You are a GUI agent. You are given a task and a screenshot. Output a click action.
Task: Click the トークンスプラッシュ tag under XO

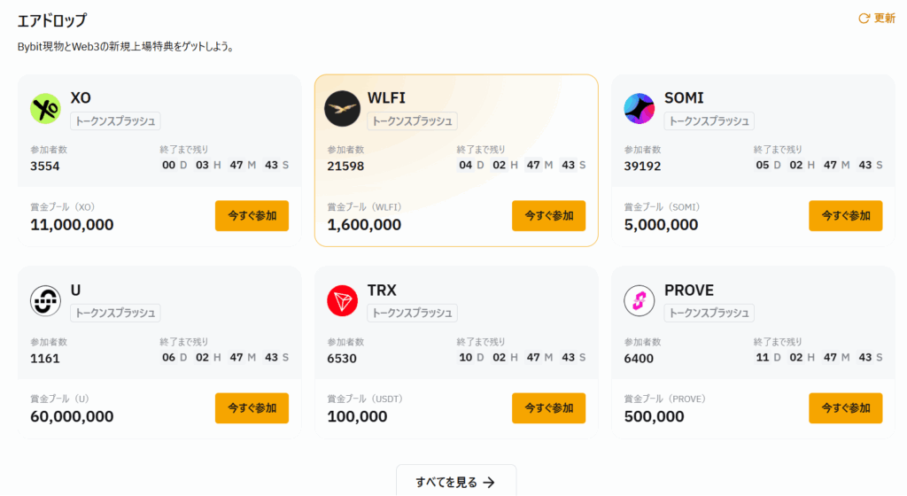coord(115,121)
